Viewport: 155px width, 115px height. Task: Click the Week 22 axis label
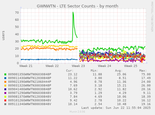52,66
